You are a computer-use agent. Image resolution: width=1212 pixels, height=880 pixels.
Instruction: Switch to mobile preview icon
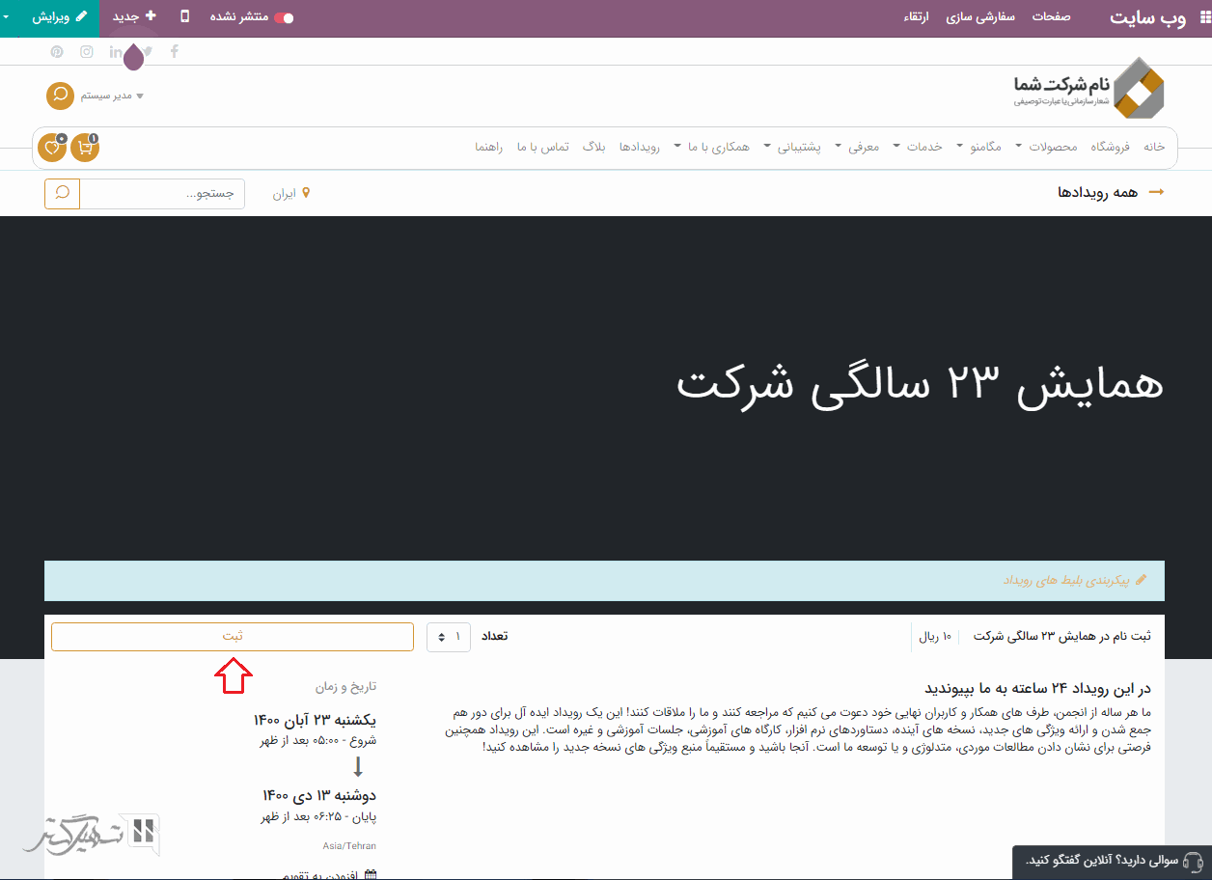(185, 17)
